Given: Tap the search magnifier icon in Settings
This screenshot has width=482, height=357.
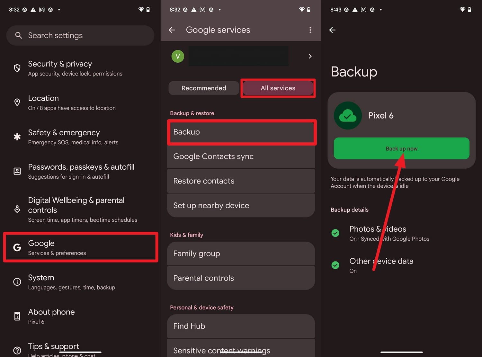Looking at the screenshot, I should coord(19,35).
